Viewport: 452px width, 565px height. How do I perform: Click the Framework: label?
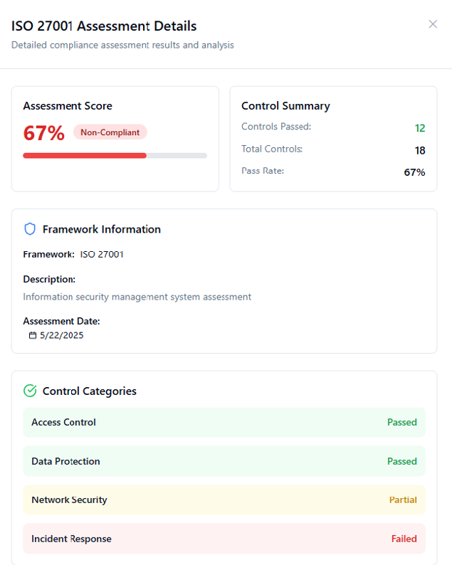(48, 255)
